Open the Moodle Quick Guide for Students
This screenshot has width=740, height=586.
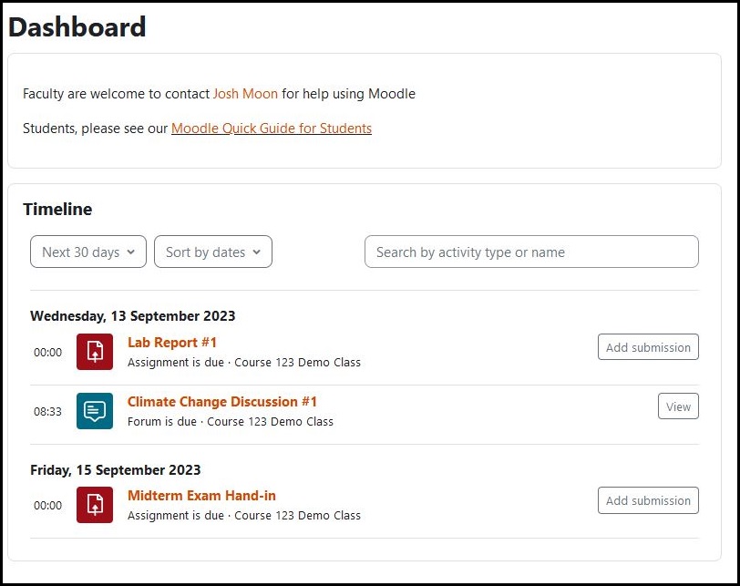pyautogui.click(x=271, y=129)
